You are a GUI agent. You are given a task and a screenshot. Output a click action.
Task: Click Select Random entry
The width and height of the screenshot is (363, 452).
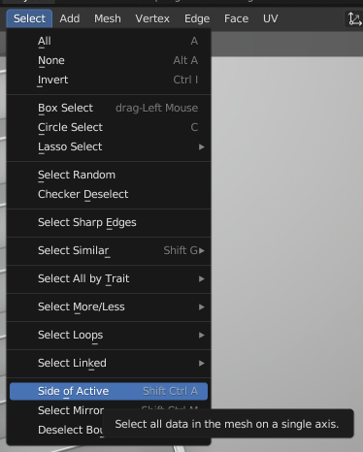coord(109,175)
